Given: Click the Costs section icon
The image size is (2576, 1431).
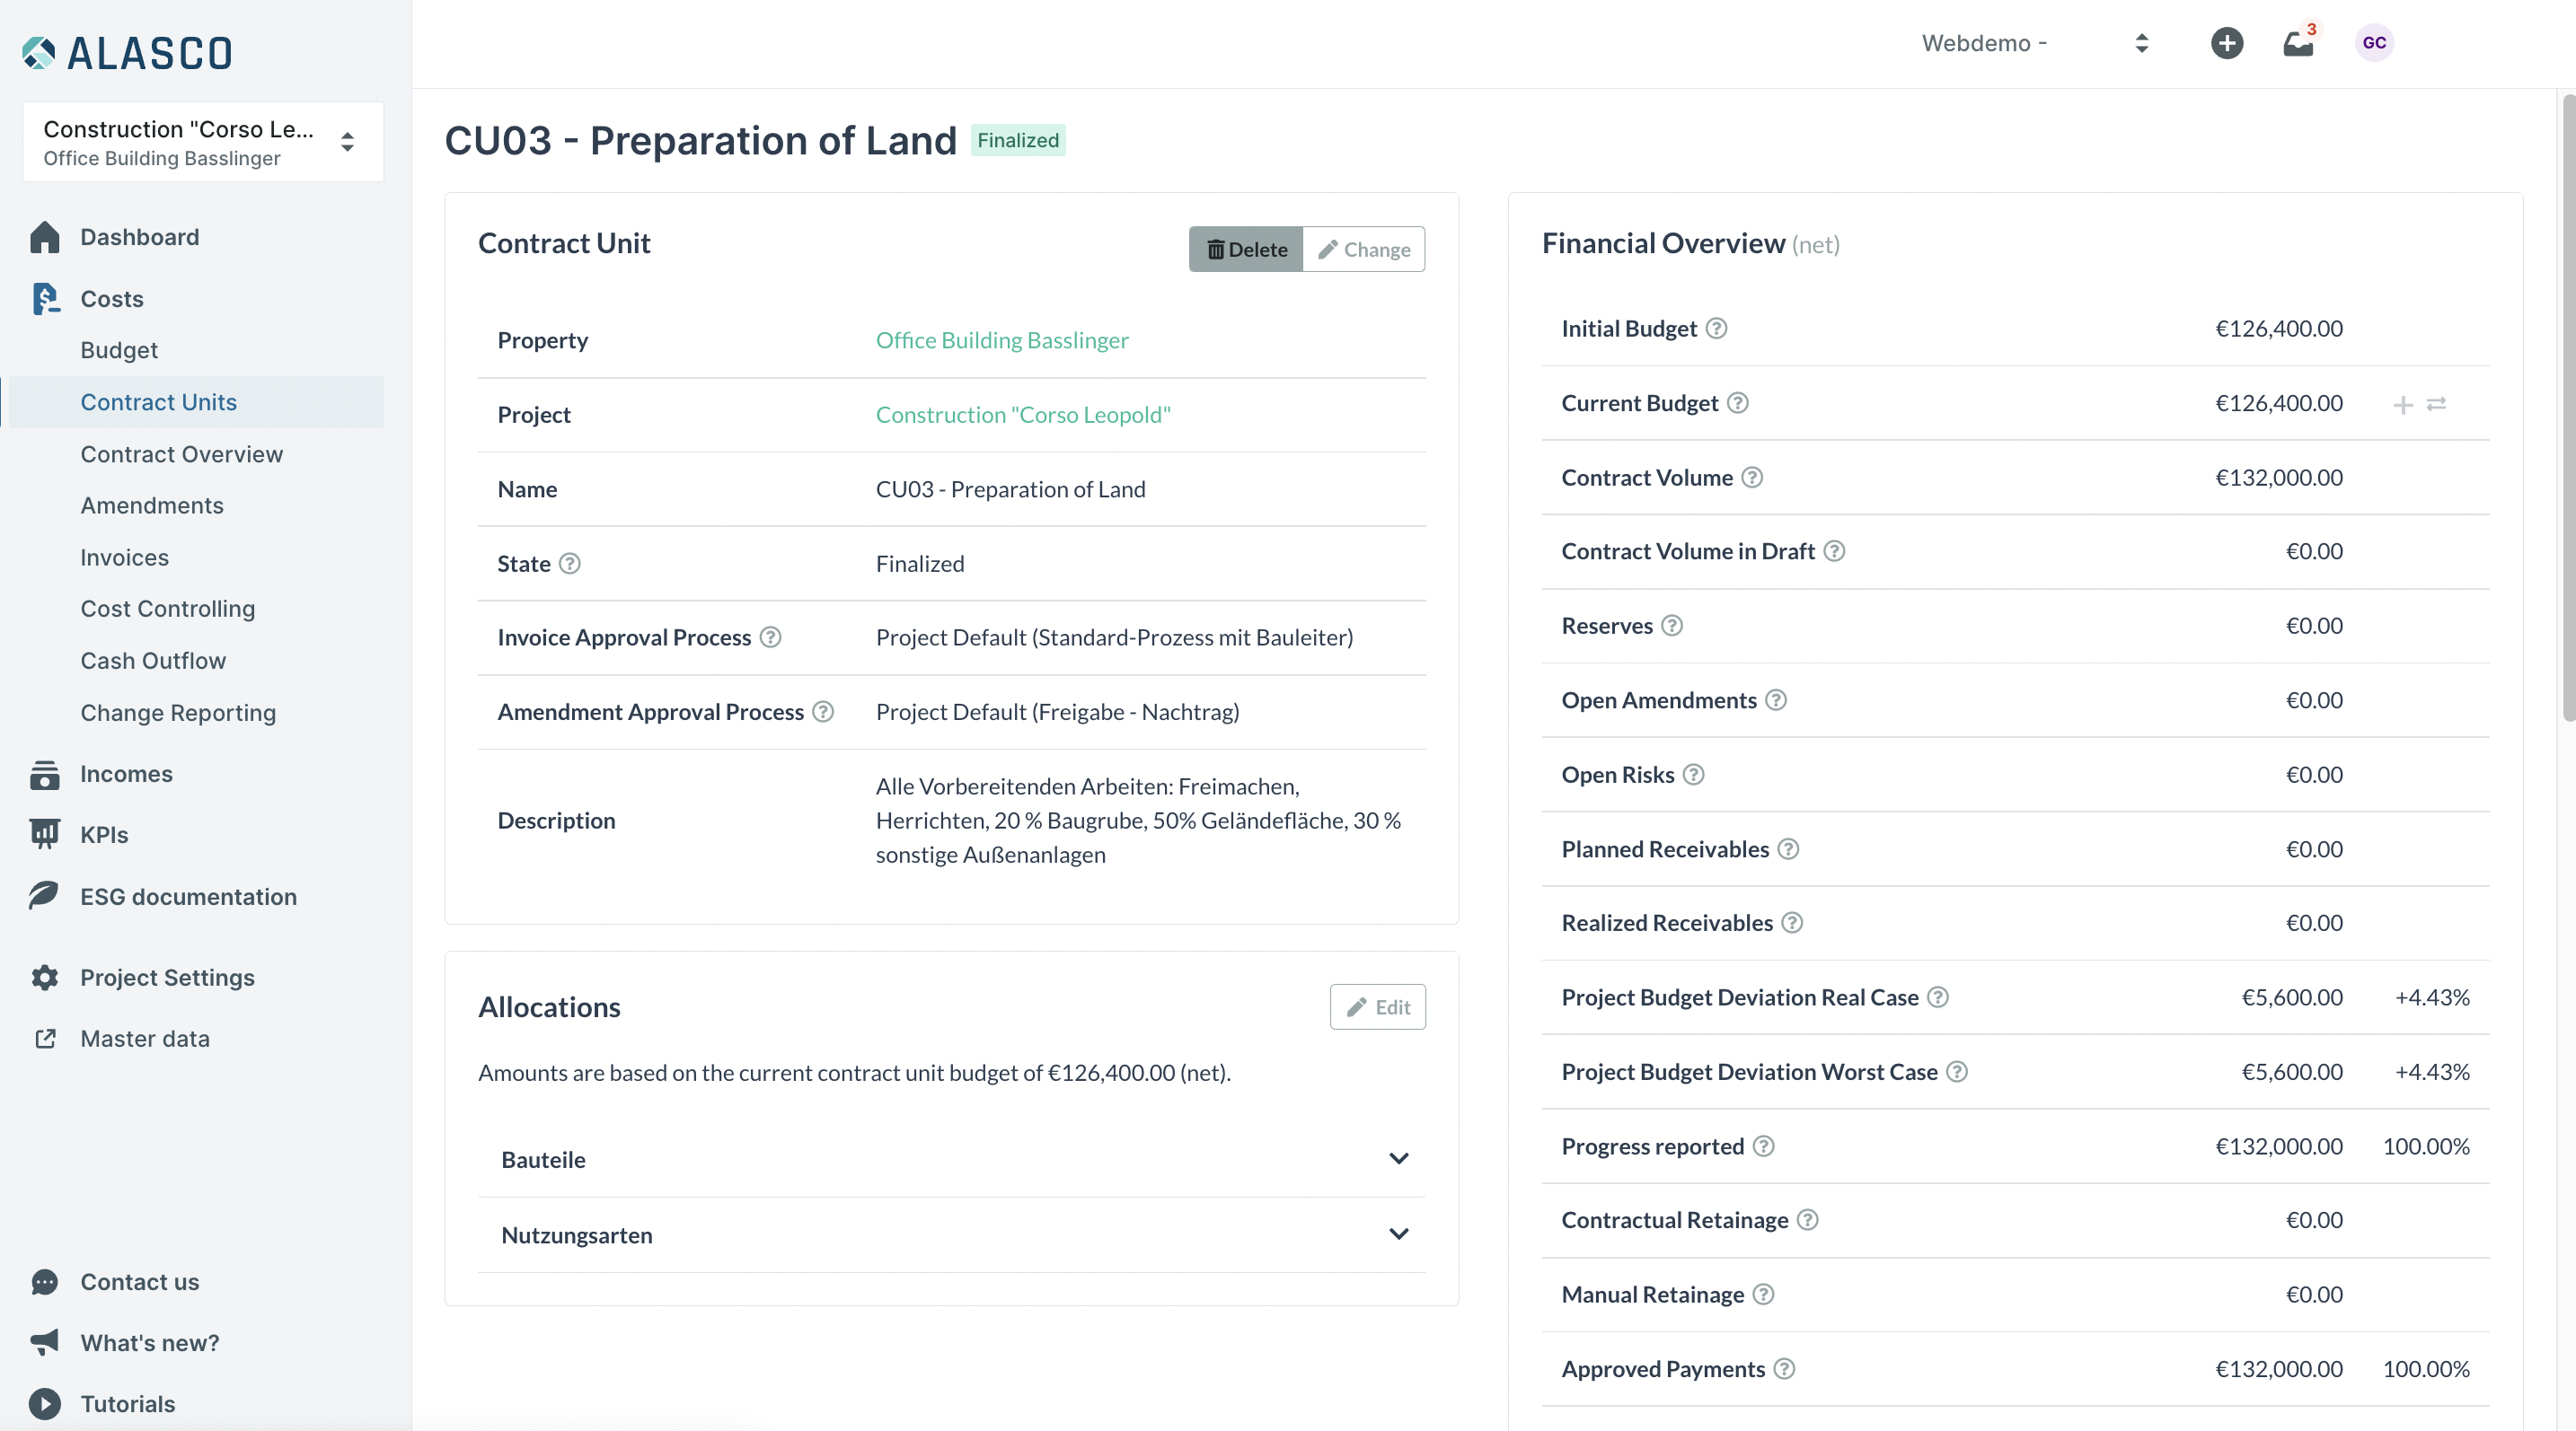Looking at the screenshot, I should 45,299.
